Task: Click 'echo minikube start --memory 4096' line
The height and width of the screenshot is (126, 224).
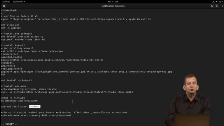Action: coord(36,115)
